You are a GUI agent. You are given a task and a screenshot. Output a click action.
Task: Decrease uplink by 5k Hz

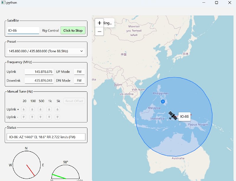[x=58, y=117]
